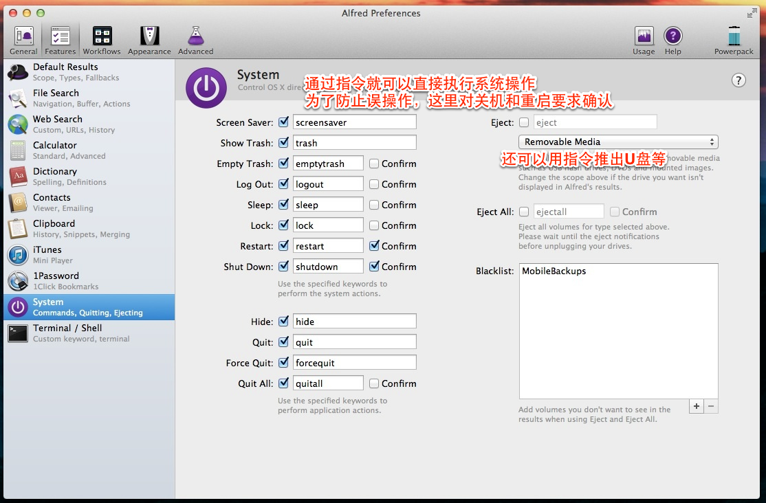The height and width of the screenshot is (503, 766).
Task: Select the Features toolbar icon
Action: pyautogui.click(x=61, y=41)
